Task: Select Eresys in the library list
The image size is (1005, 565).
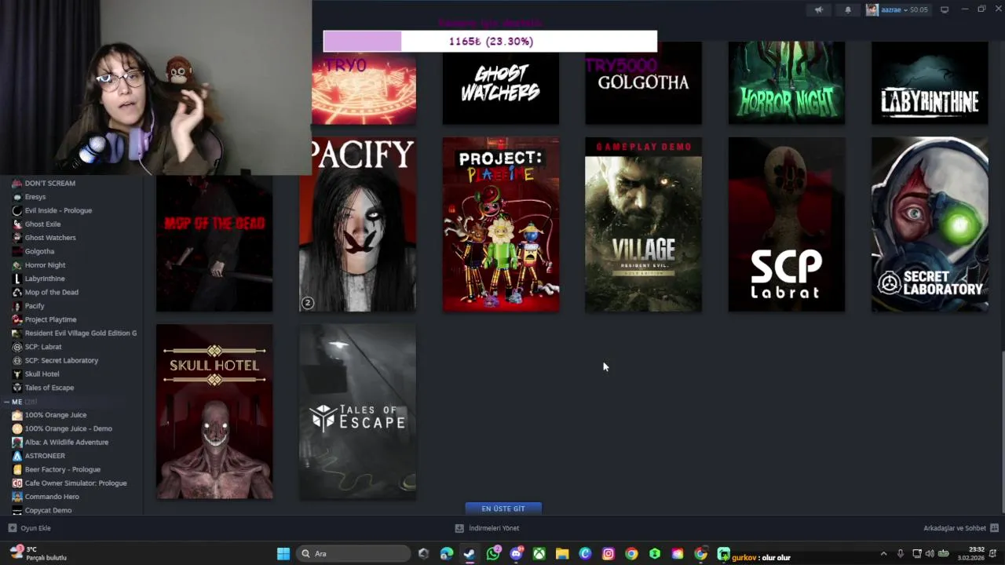Action: [x=35, y=197]
